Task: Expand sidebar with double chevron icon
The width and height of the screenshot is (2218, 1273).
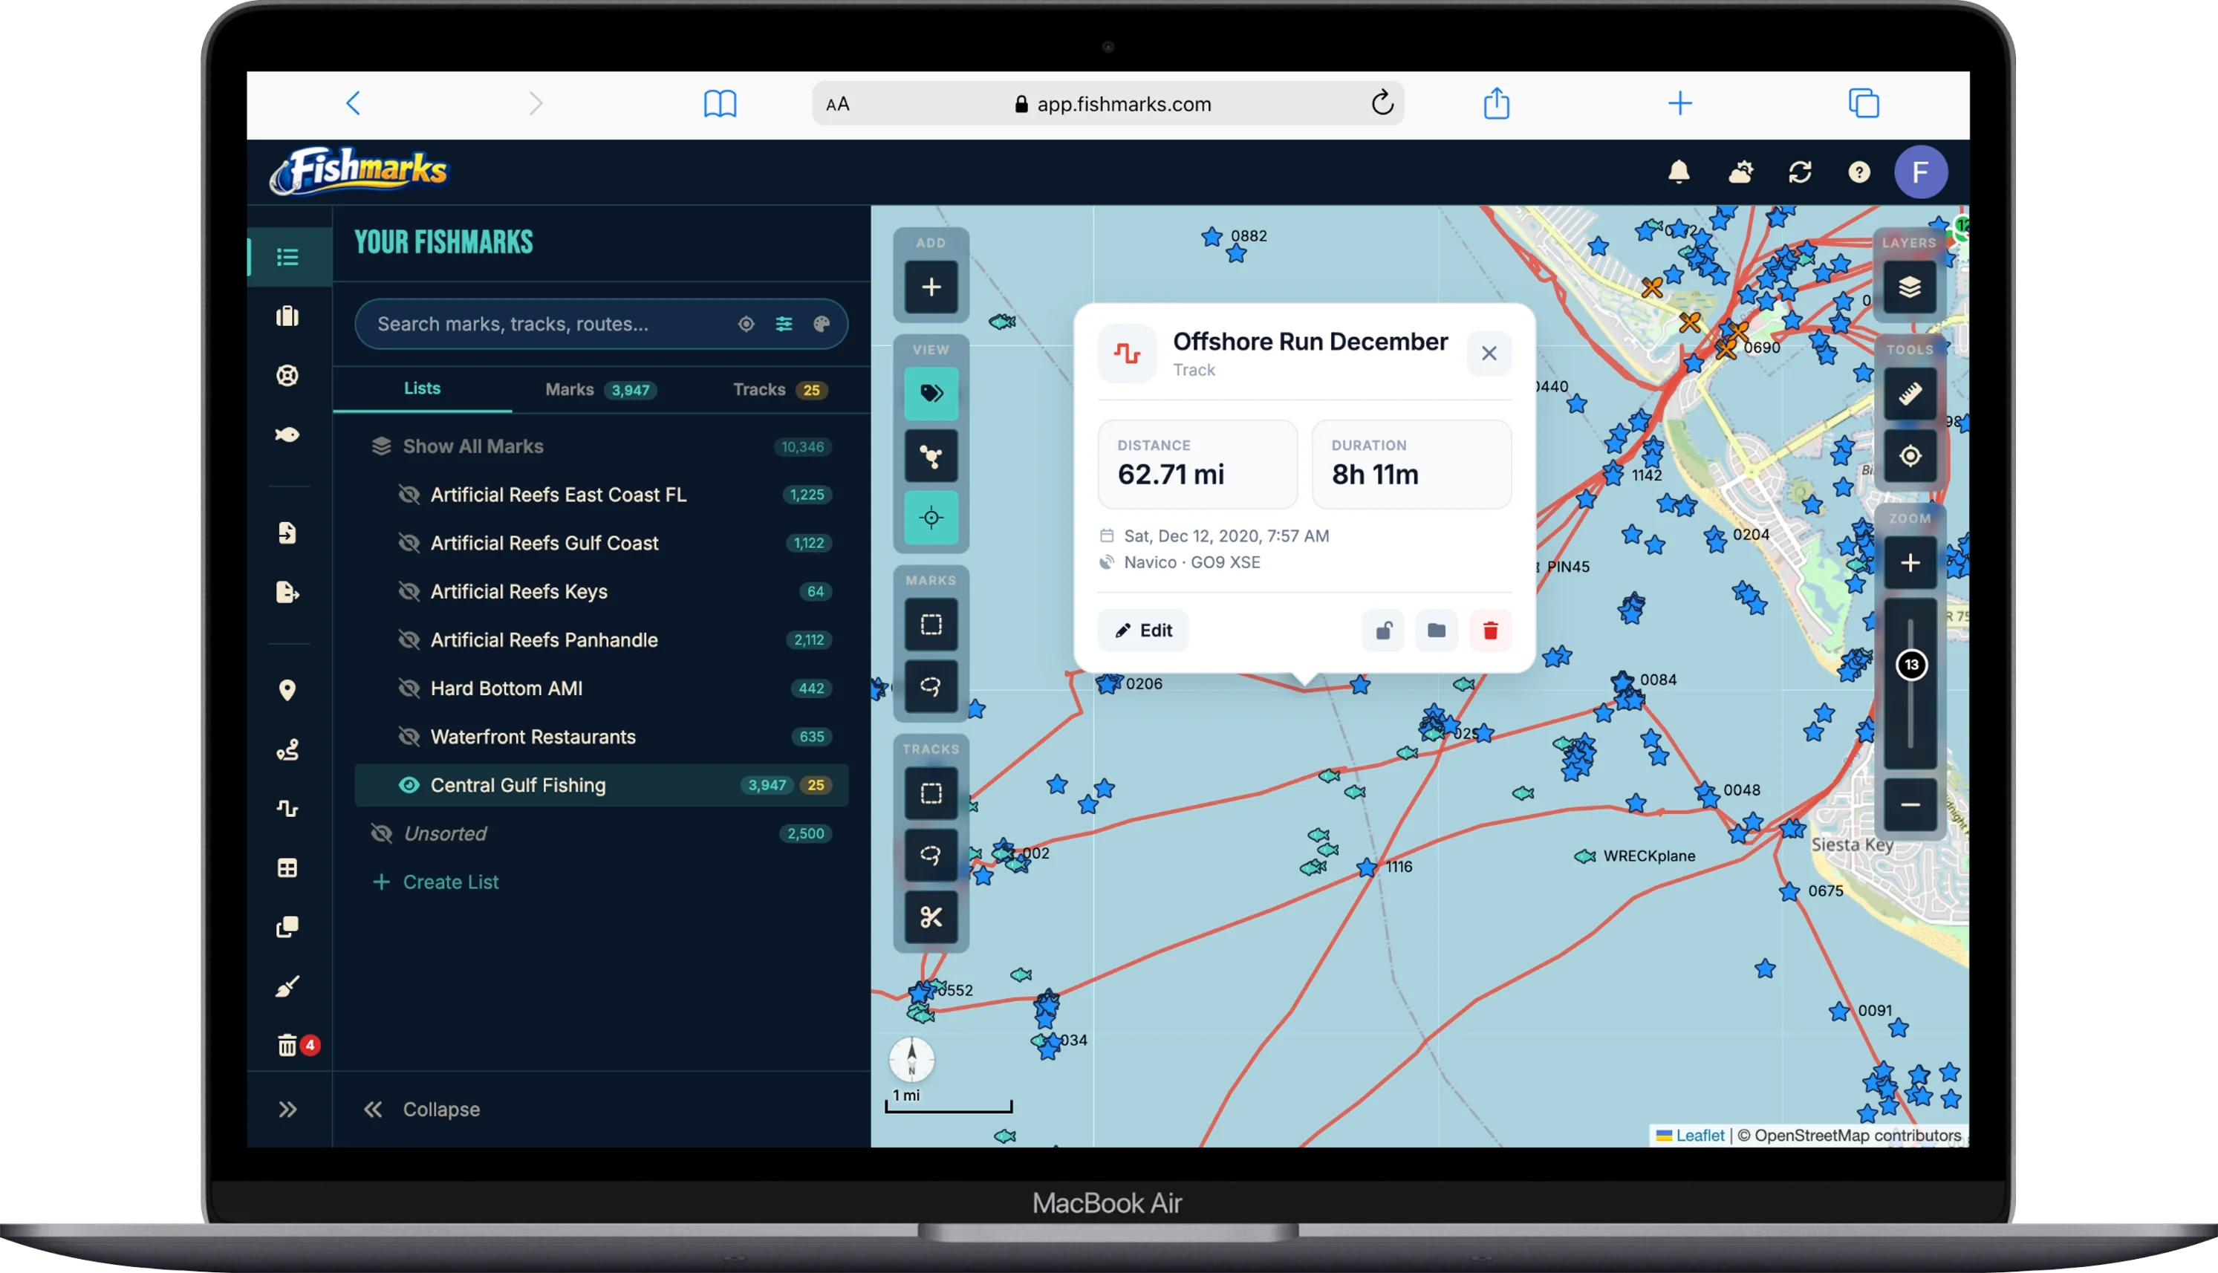Action: [287, 1110]
